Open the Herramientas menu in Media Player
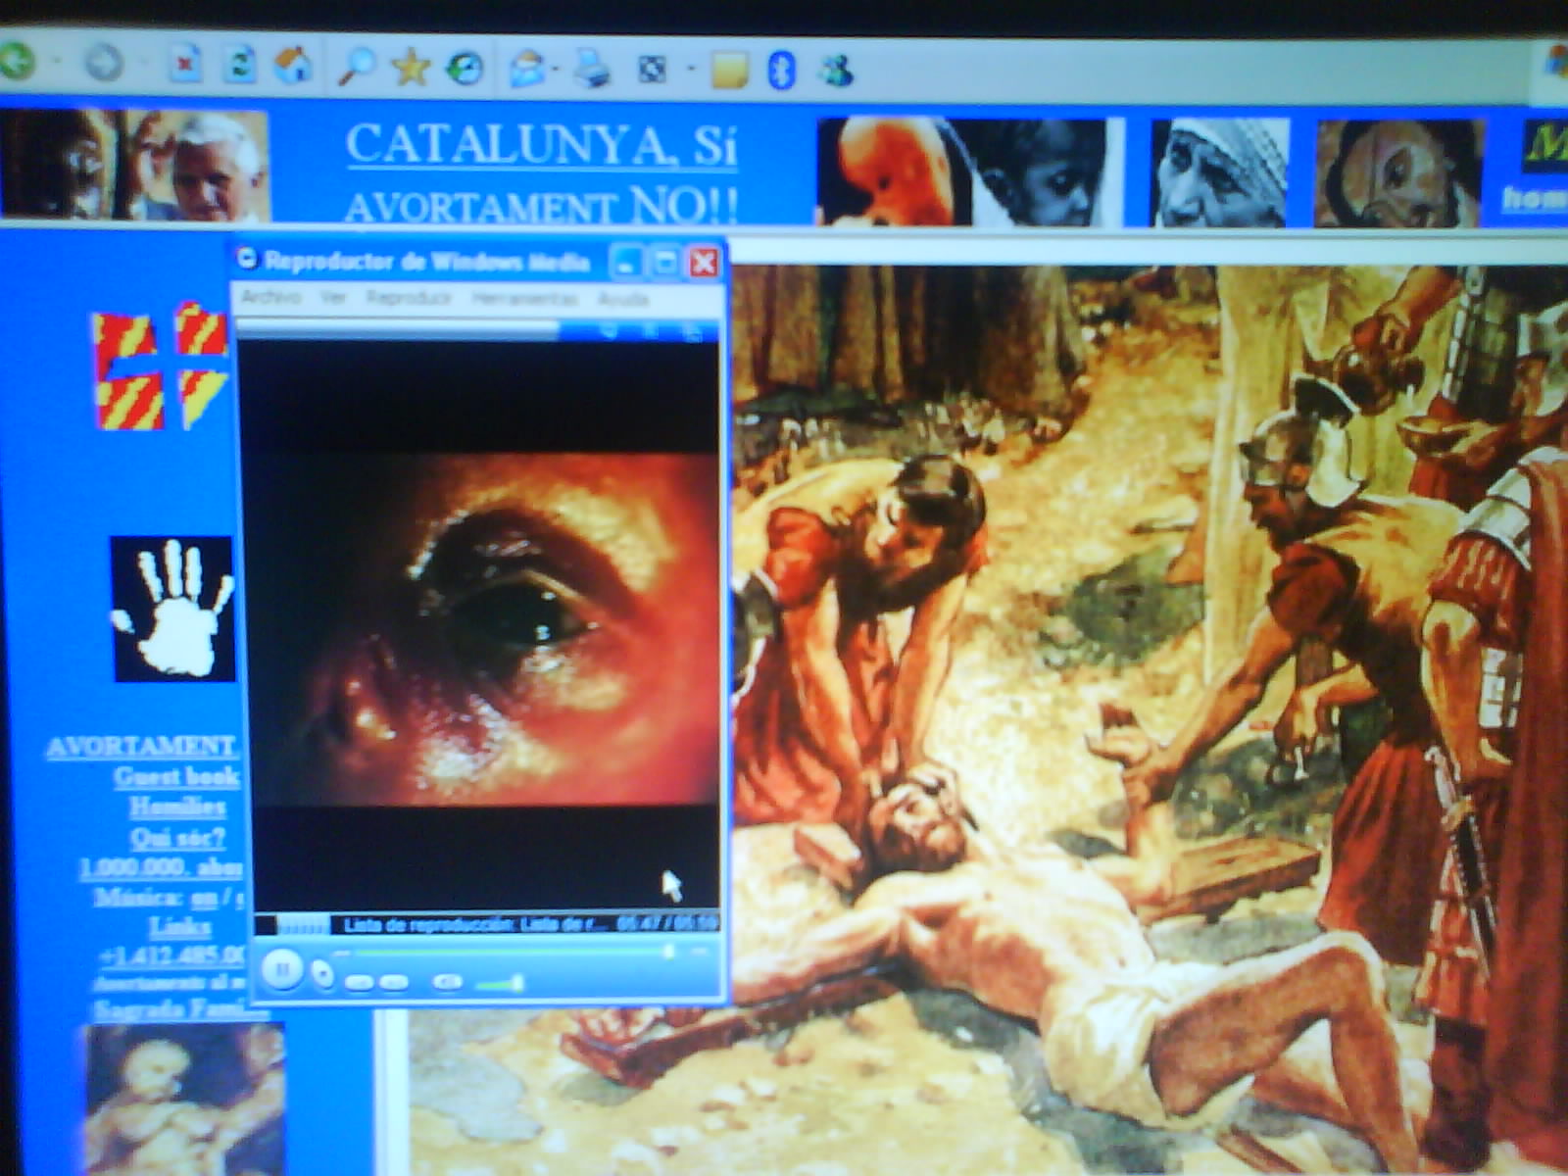 click(x=524, y=298)
